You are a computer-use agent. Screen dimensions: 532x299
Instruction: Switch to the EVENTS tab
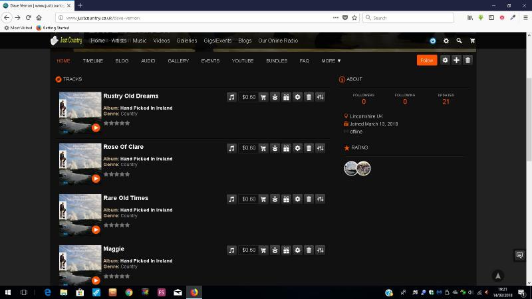tap(210, 61)
